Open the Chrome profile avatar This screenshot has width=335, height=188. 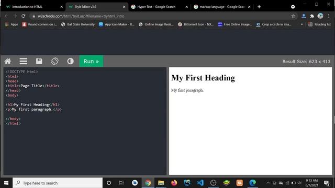(320, 16)
